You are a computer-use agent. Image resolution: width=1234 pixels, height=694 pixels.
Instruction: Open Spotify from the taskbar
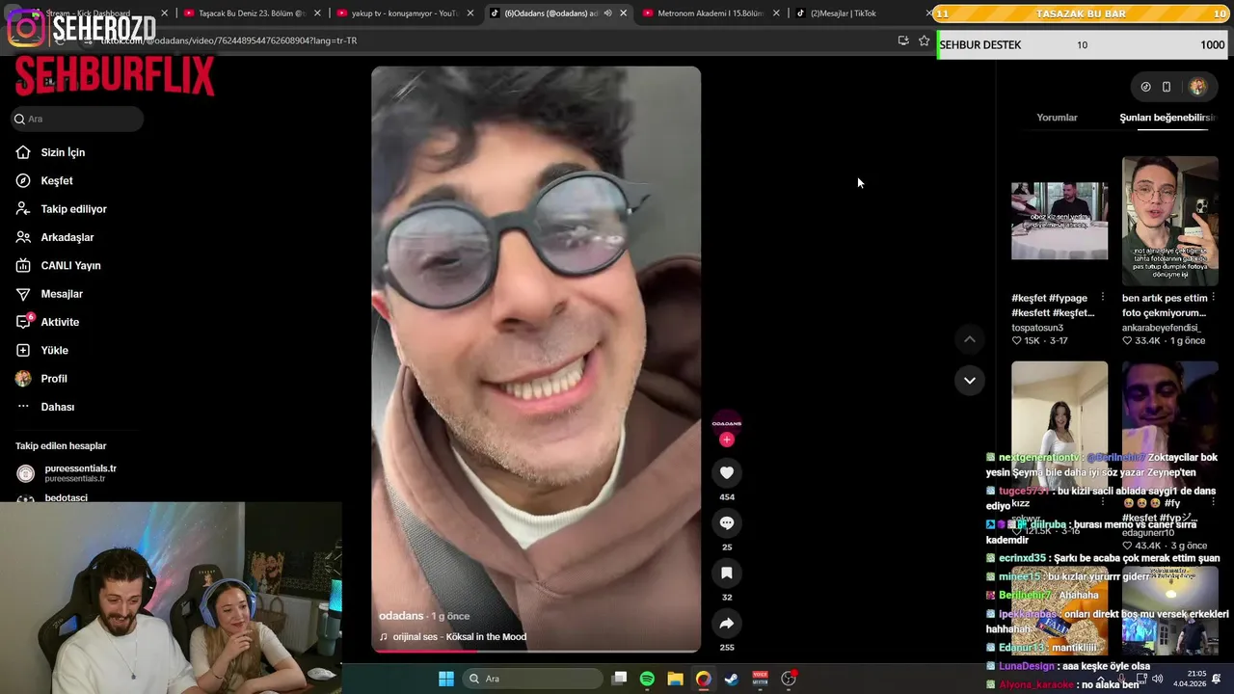[x=648, y=679]
